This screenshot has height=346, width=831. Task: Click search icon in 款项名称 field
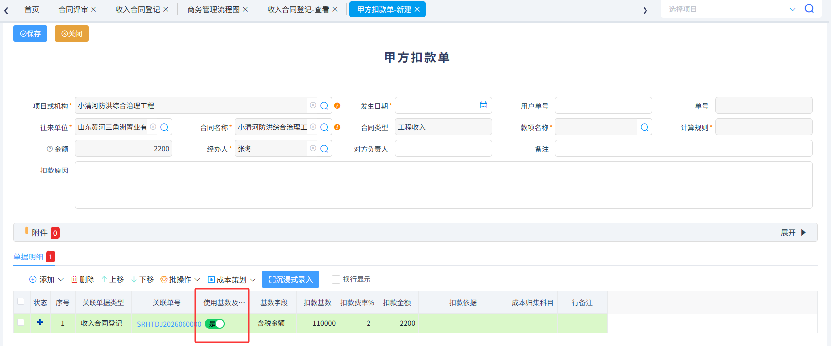[645, 127]
